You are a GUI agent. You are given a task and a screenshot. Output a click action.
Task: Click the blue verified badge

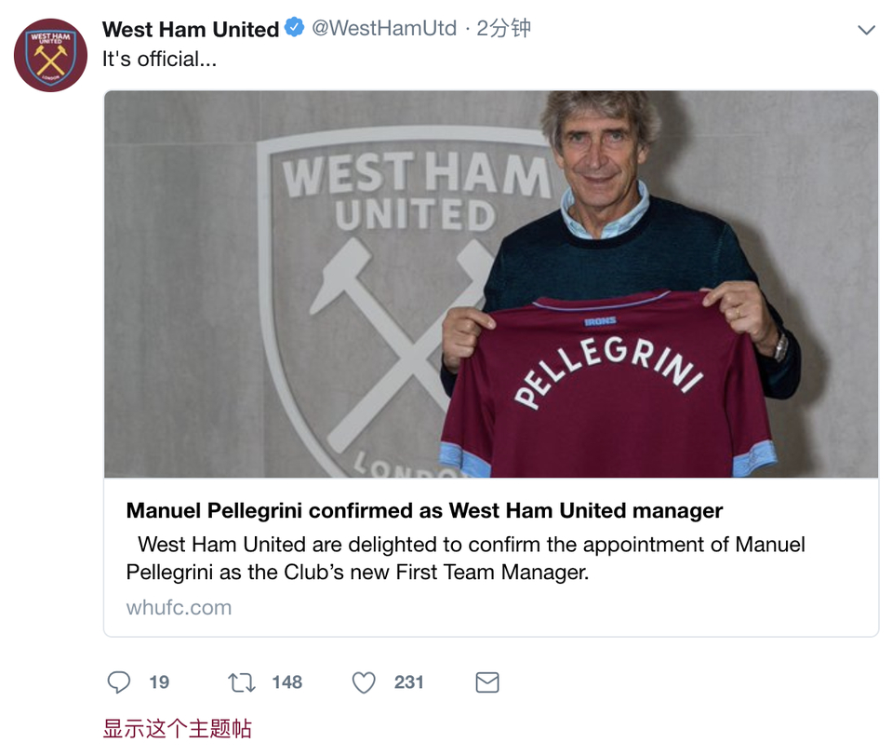(x=295, y=29)
